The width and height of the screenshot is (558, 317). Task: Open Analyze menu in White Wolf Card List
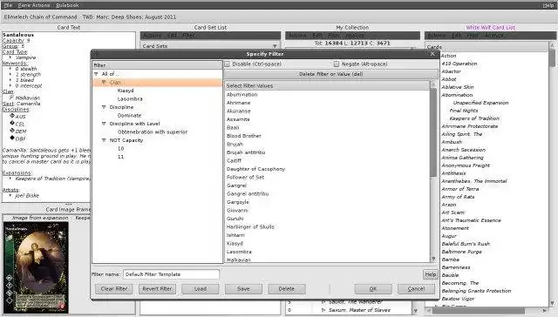tap(494, 36)
